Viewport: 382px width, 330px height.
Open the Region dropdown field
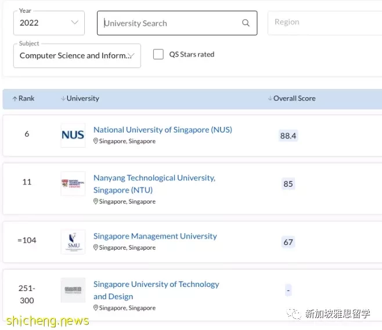pyautogui.click(x=325, y=23)
